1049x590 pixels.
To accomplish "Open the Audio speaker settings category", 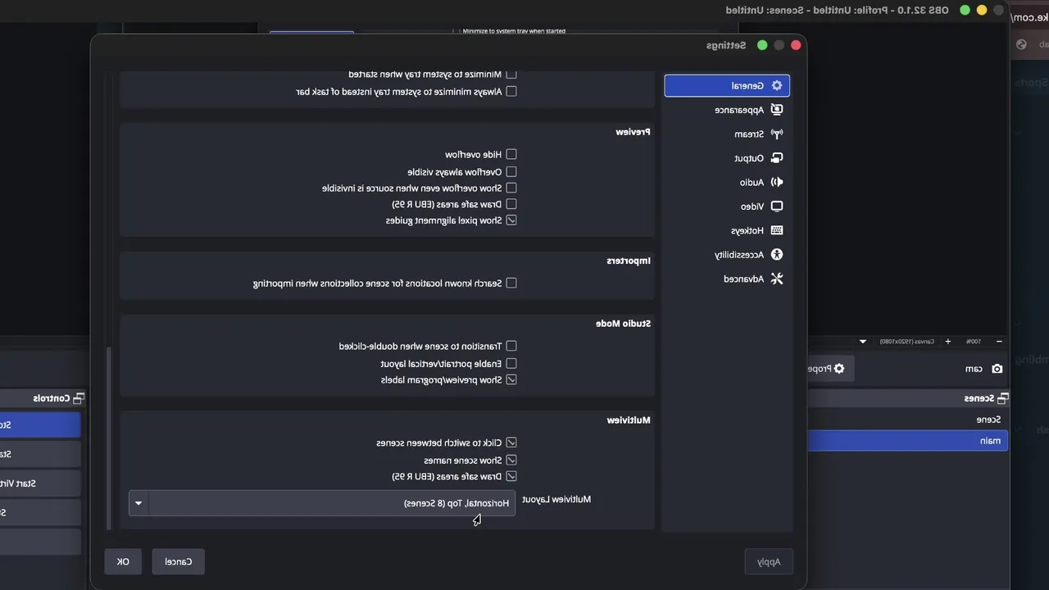I will click(x=761, y=182).
